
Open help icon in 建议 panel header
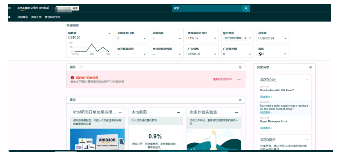(240, 100)
